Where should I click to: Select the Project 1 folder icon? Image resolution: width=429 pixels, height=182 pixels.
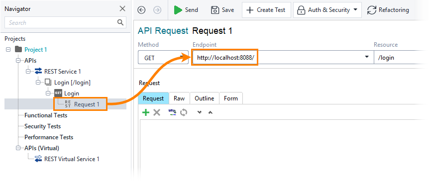18,49
